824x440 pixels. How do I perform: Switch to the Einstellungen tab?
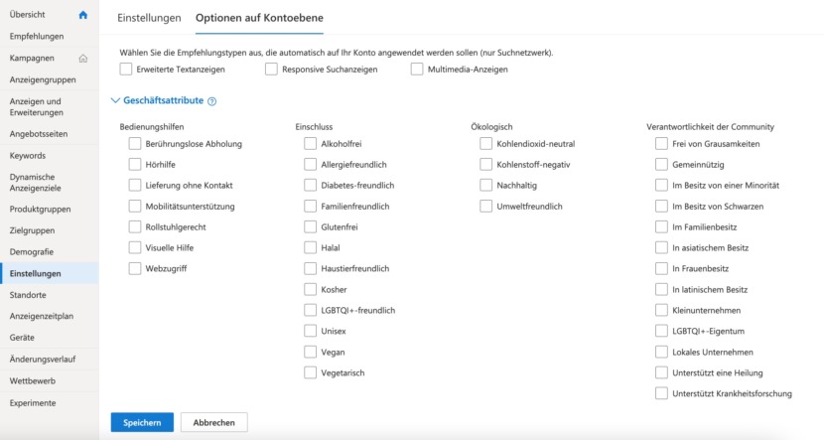point(149,18)
